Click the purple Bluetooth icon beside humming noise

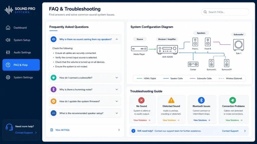tap(53, 89)
